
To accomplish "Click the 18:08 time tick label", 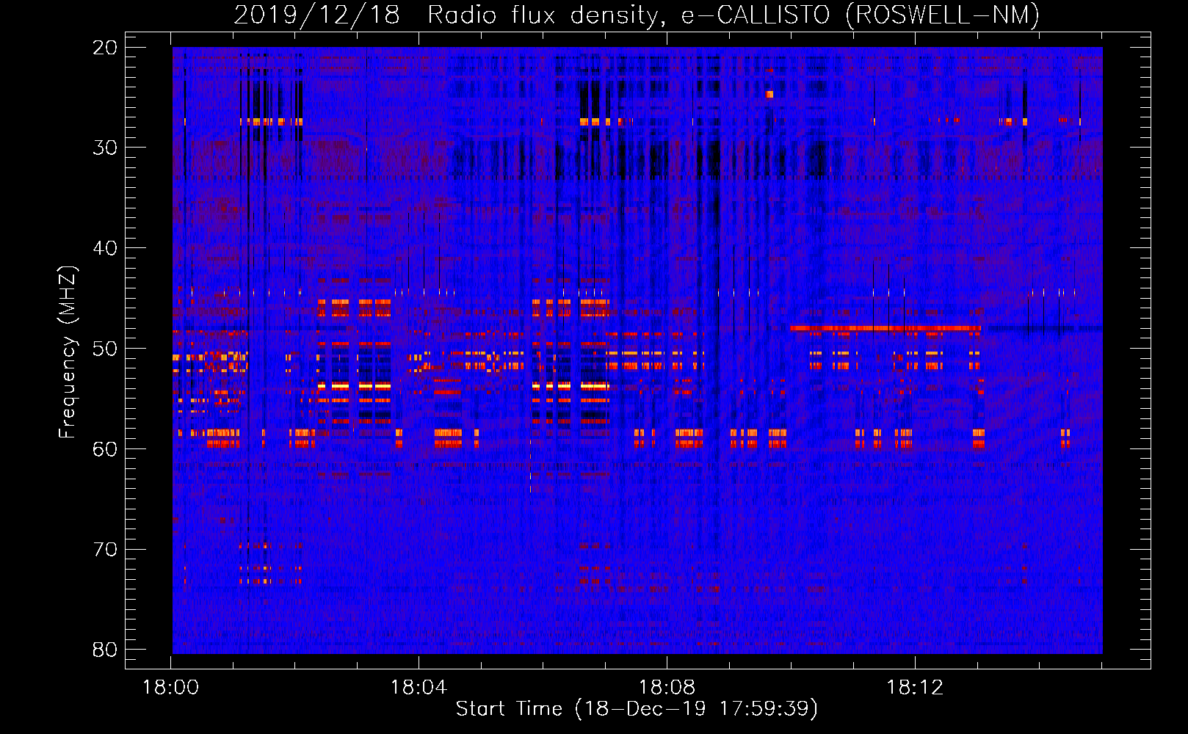I will 667,688.
